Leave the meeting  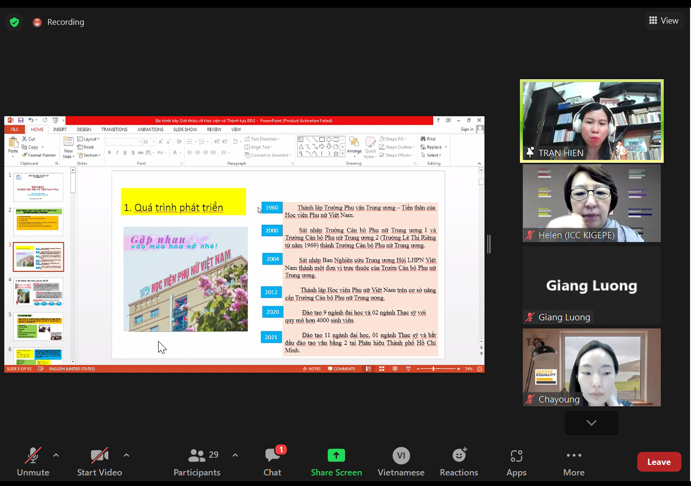[658, 462]
